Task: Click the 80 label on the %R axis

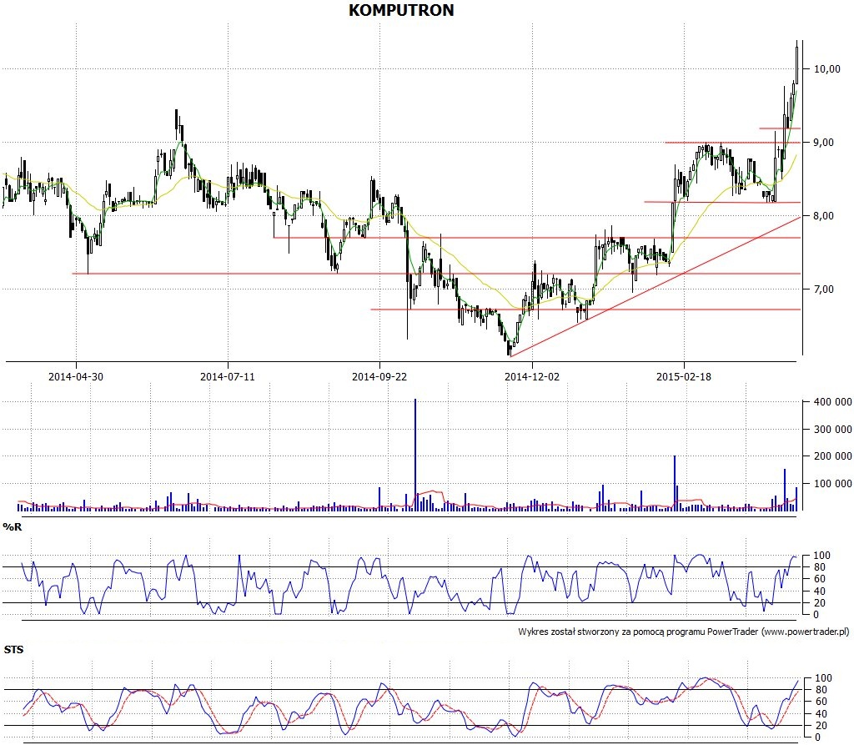Action: [819, 567]
